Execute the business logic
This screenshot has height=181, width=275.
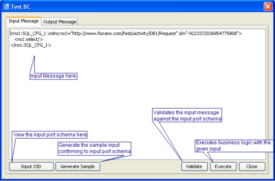[223, 166]
